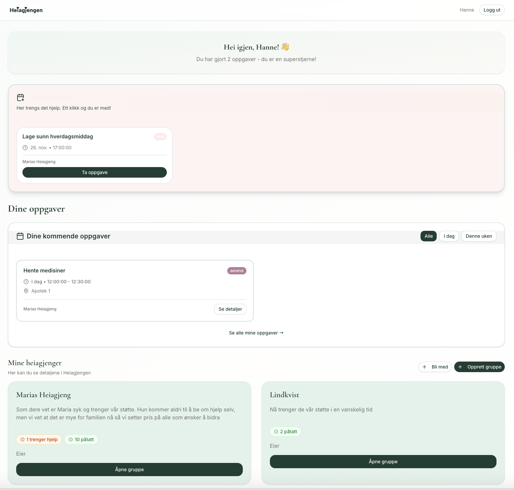Image resolution: width=514 pixels, height=490 pixels.
Task: Select the 'Alle' filter option
Action: click(x=428, y=236)
